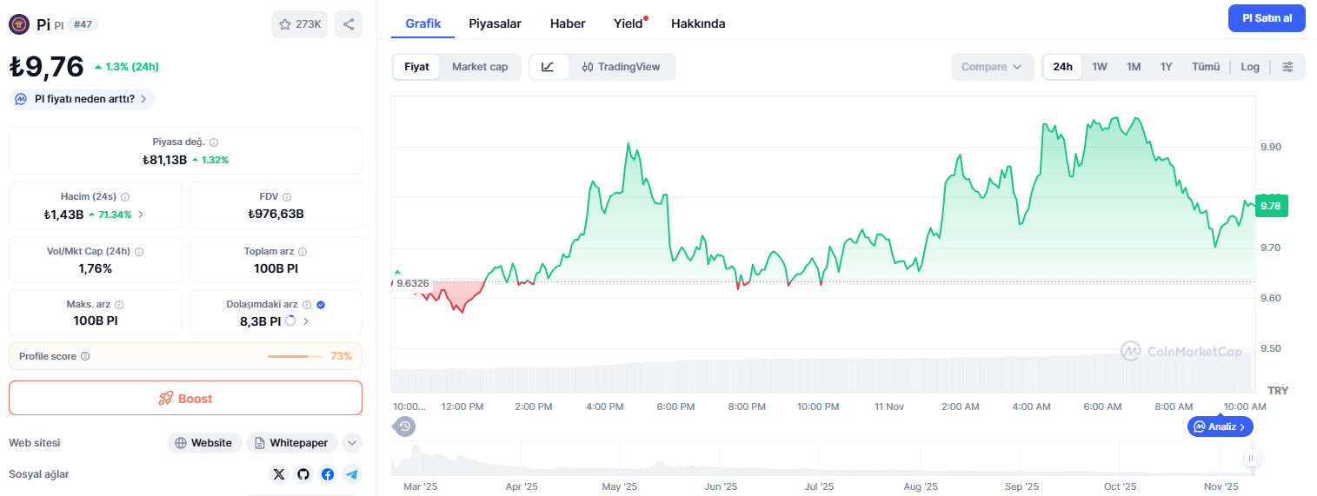Expand Hacim (24s) volume details chevron
Viewport: 1317px width, 496px height.
point(141,215)
